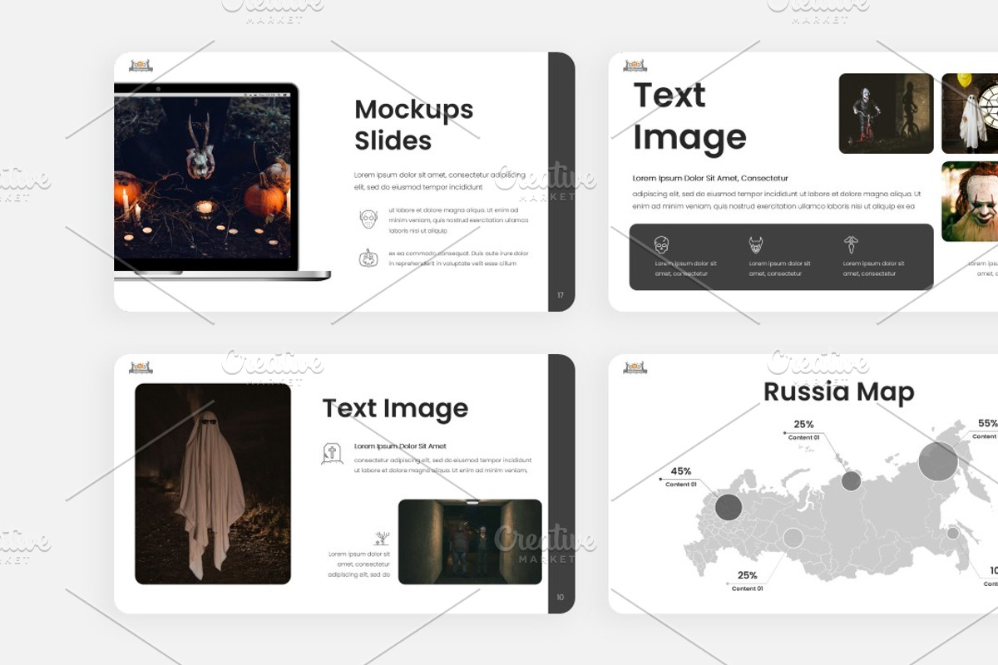Click the caption under the devil mask icon
The height and width of the screenshot is (665, 998).
[779, 268]
